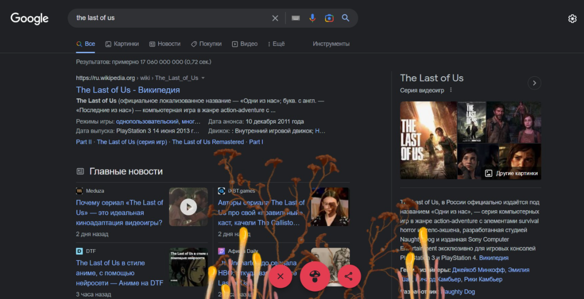Image resolution: width=584 pixels, height=299 pixels.
Task: Open 'The Last of Us - Википедия' result
Action: coord(128,90)
